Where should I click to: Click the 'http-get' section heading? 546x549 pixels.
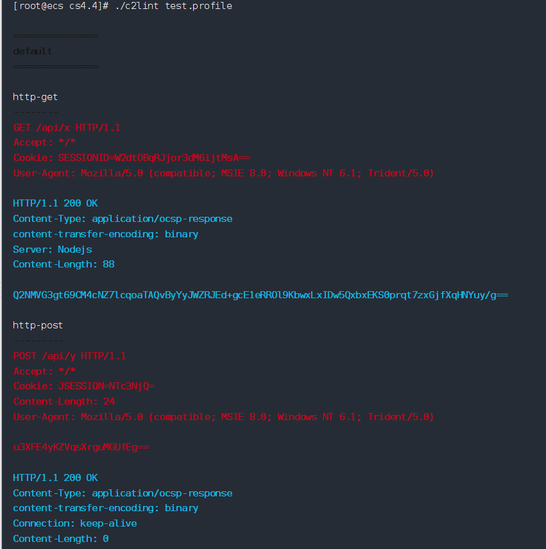[x=35, y=97]
